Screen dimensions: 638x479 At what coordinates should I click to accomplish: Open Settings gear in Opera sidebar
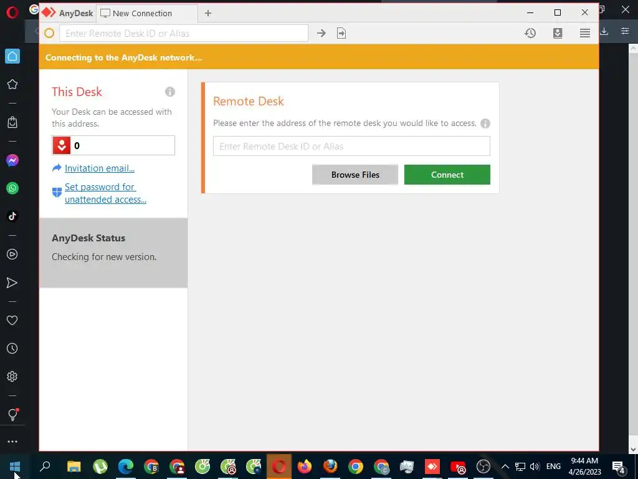click(12, 376)
